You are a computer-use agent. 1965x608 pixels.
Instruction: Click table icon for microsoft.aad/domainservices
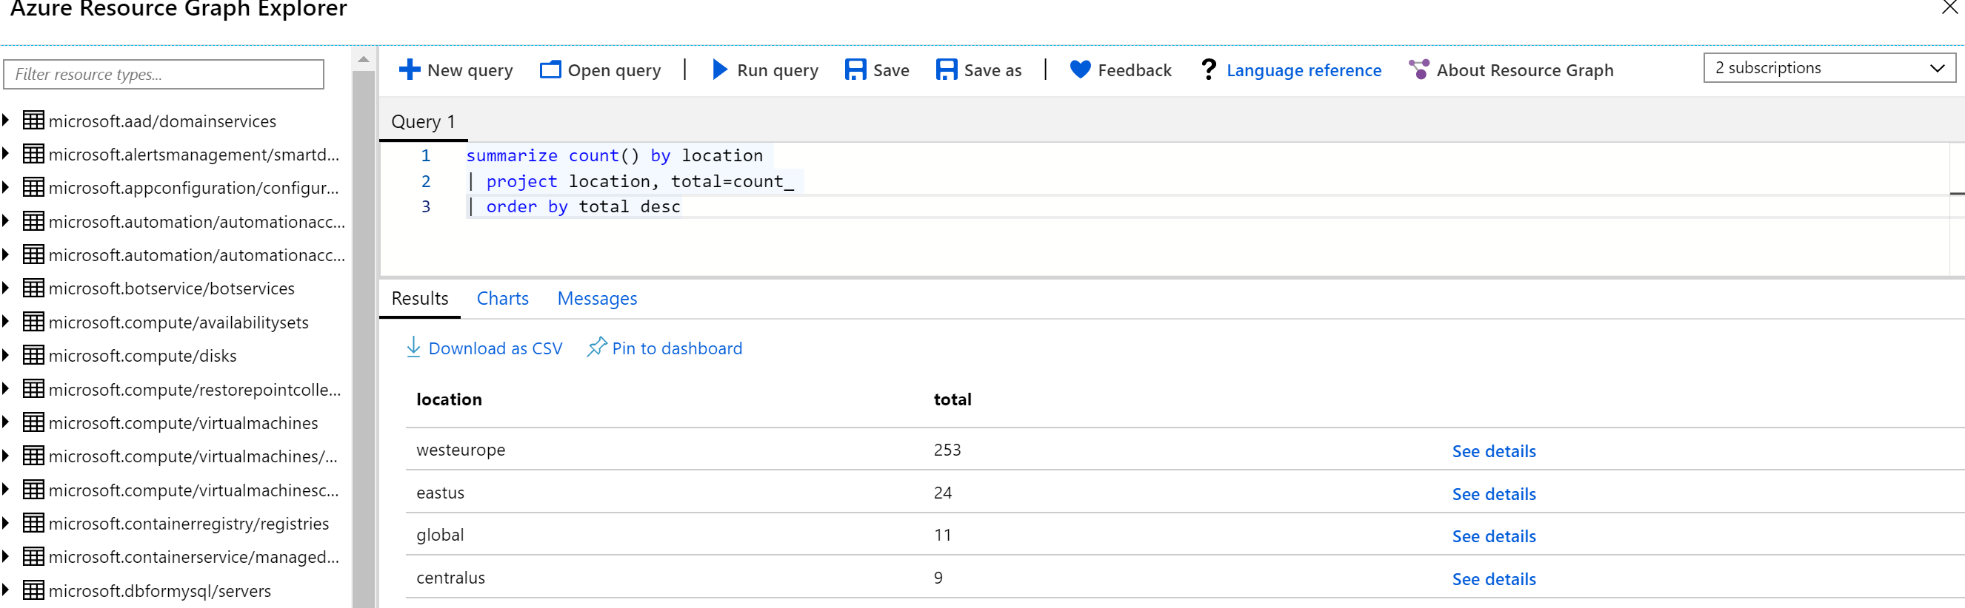pos(33,121)
